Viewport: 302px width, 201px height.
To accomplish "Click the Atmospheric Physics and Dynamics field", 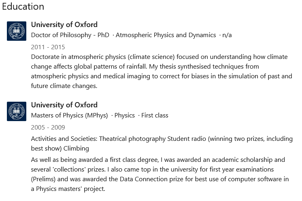I will (x=166, y=35).
